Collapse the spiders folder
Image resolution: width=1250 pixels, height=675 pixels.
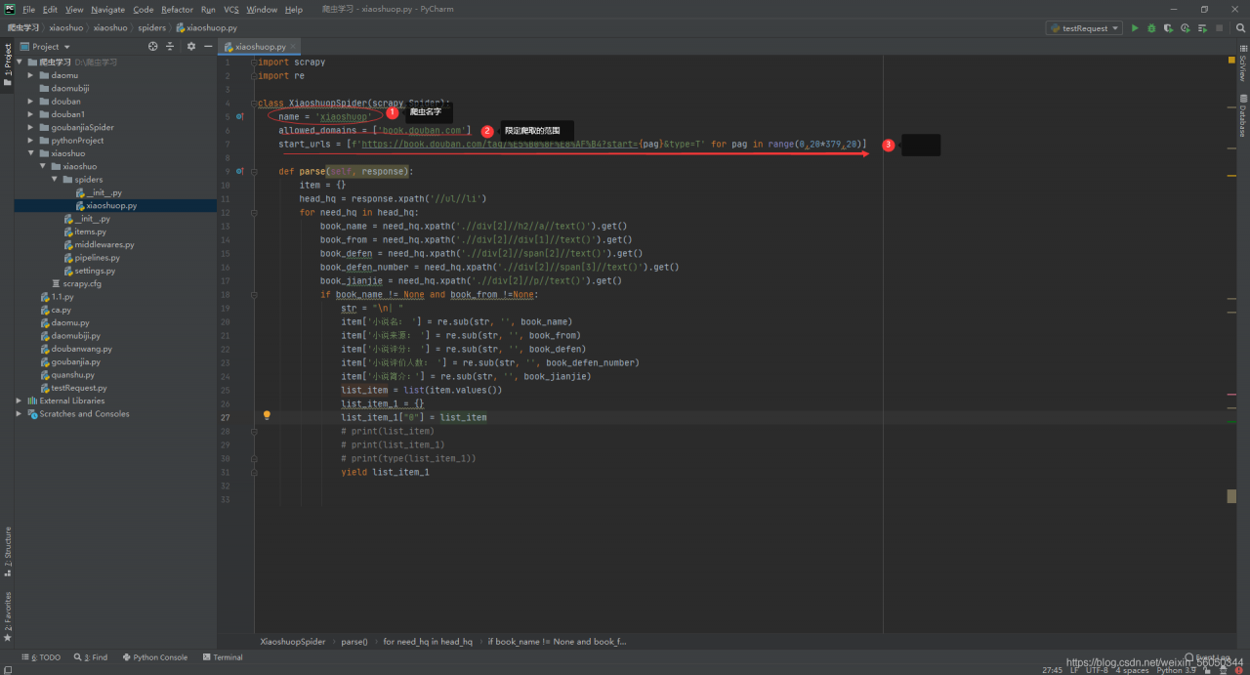click(x=55, y=180)
